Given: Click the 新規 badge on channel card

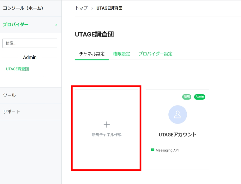Looking at the screenshot, I should [x=186, y=97].
